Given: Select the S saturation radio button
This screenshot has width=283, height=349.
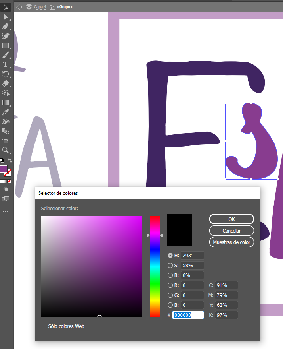Looking at the screenshot, I should click(170, 266).
